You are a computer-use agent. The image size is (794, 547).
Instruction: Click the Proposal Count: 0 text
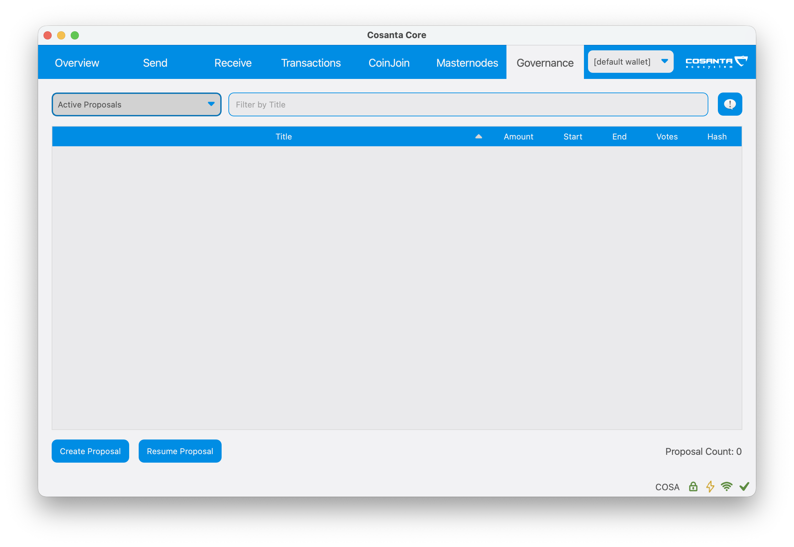click(703, 451)
